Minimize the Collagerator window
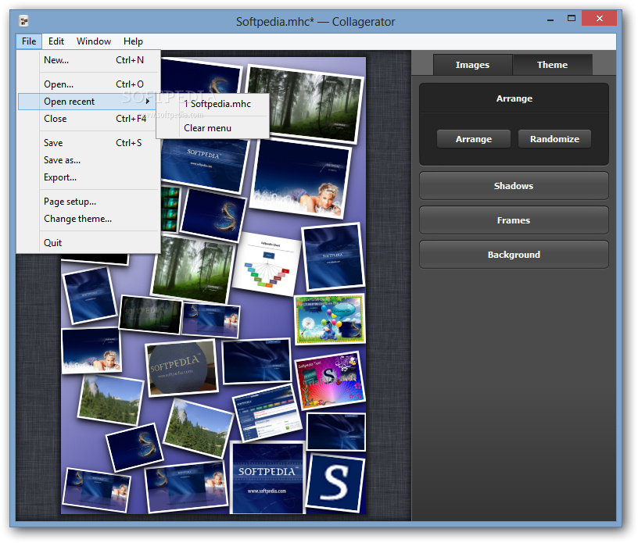This screenshot has height=543, width=638. 550,19
